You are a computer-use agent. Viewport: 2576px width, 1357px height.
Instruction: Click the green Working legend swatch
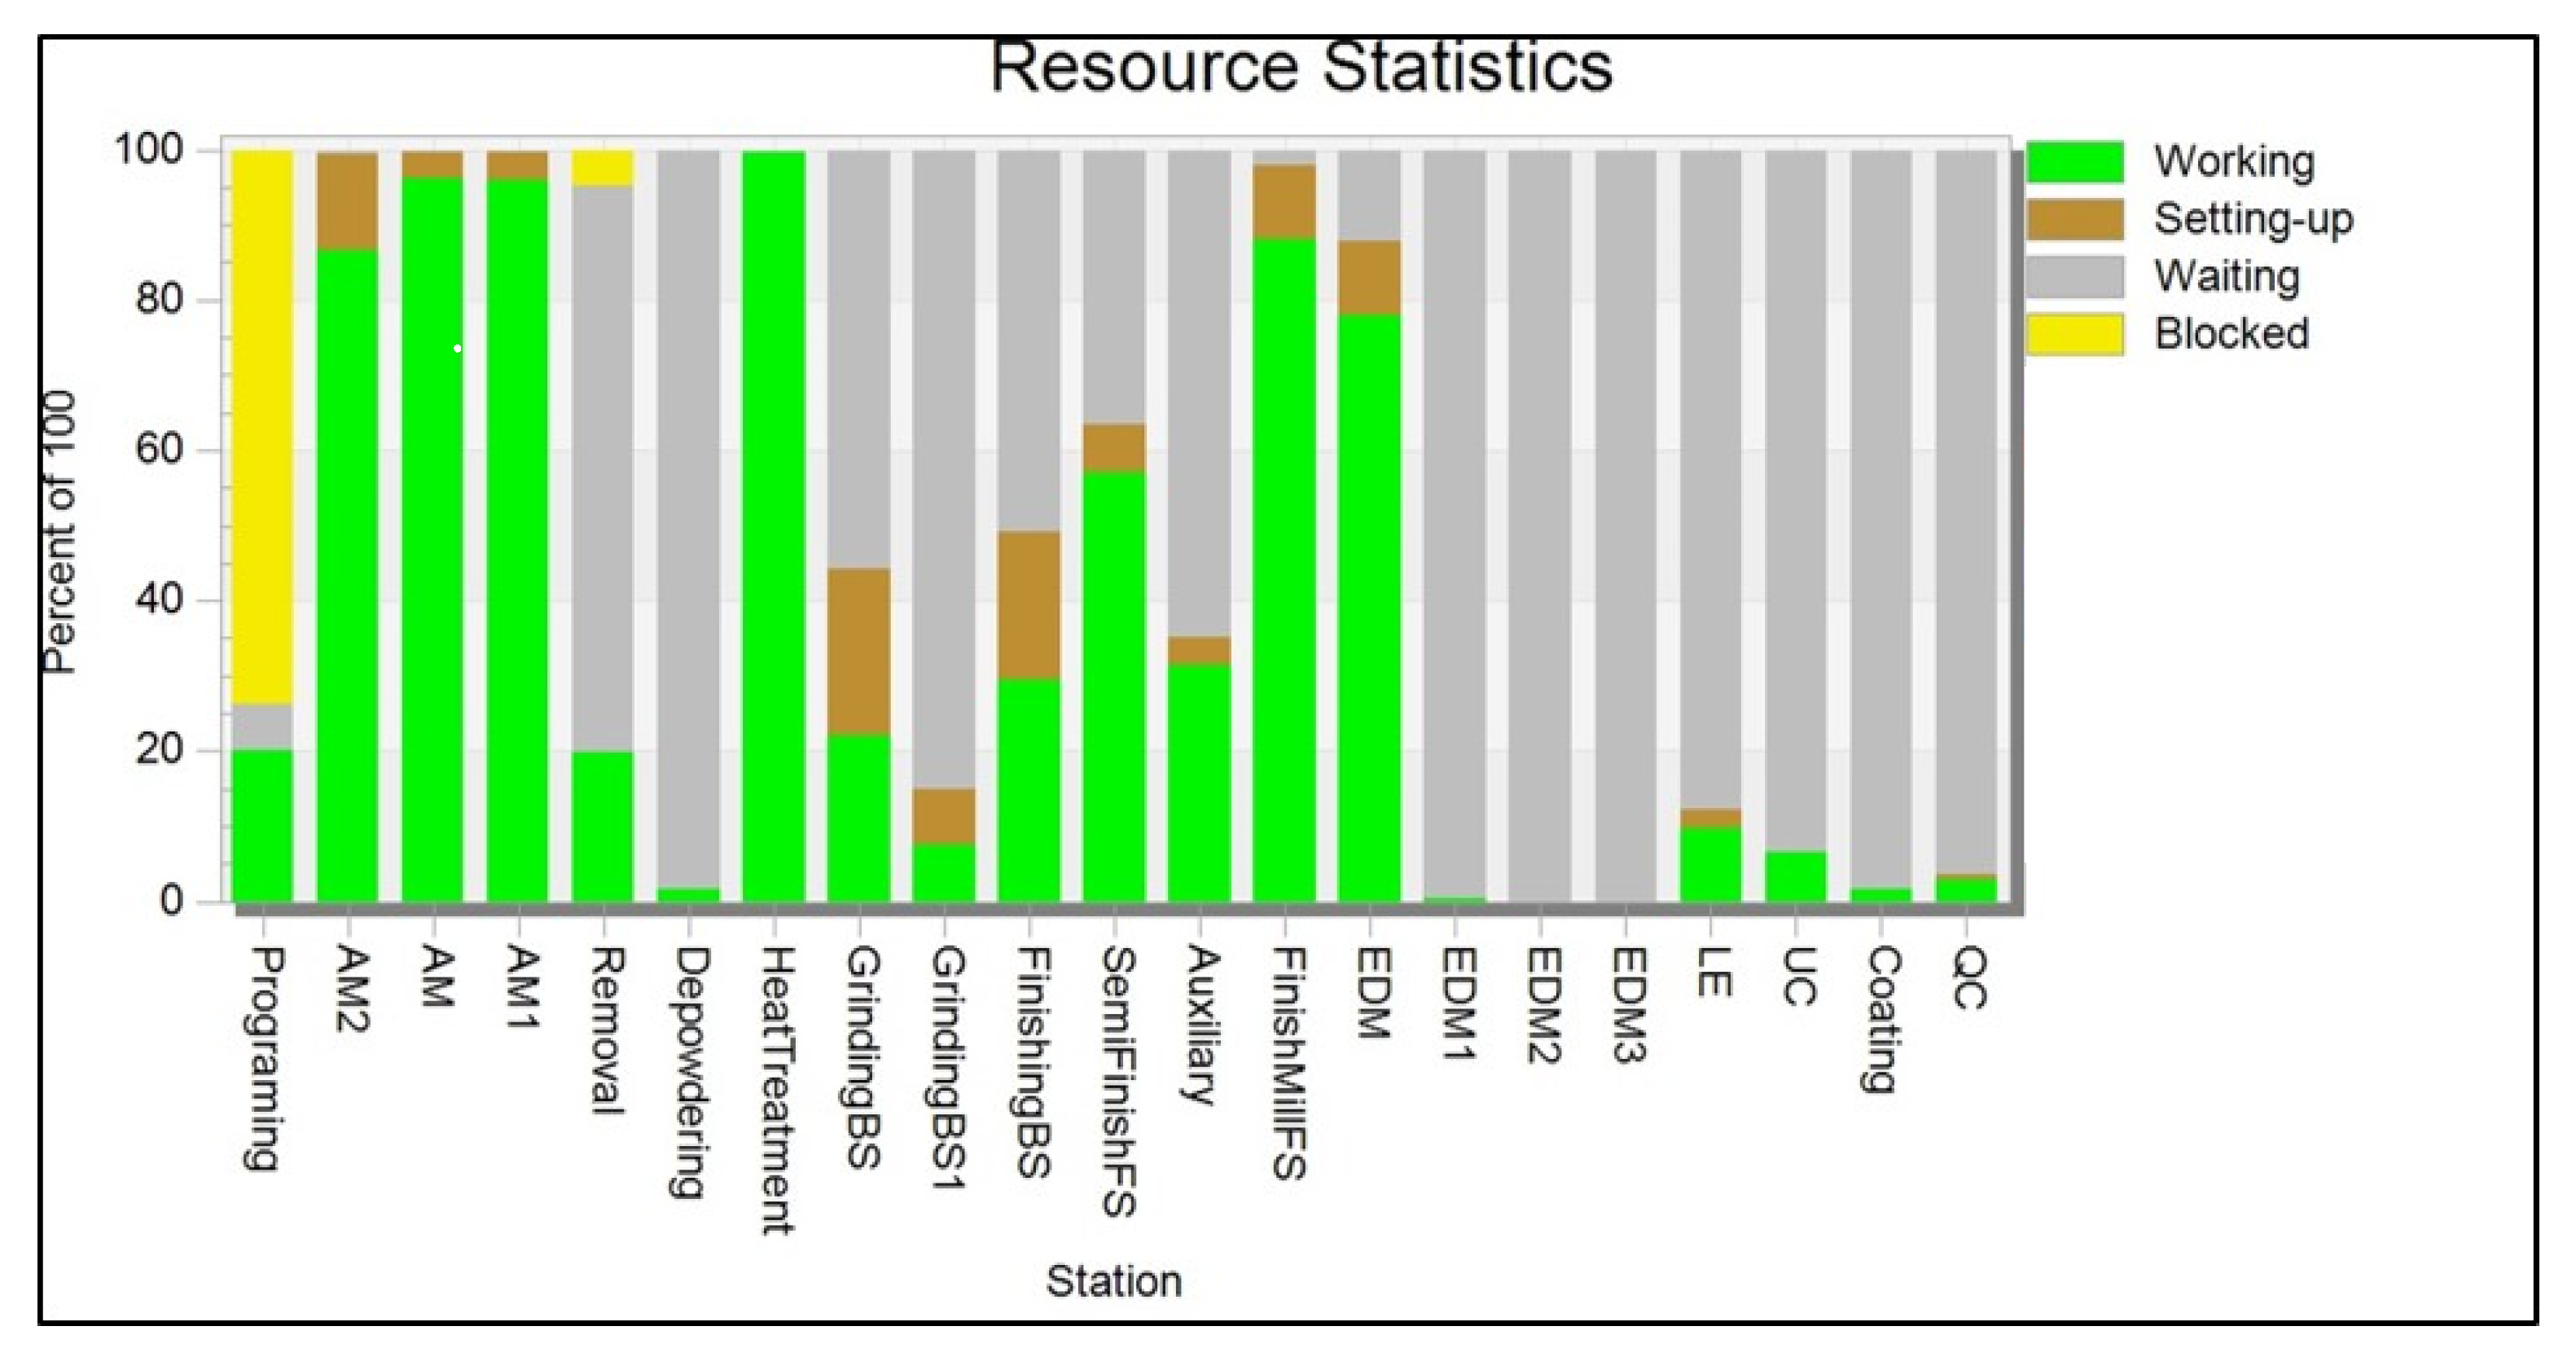tap(2074, 162)
